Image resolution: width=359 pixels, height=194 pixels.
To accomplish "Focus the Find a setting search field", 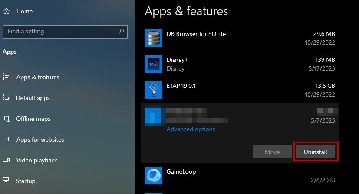I will 61,32.
